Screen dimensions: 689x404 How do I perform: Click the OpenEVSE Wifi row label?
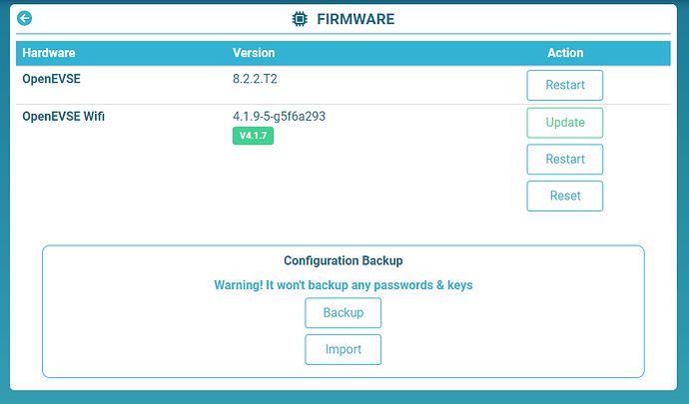pyautogui.click(x=64, y=117)
